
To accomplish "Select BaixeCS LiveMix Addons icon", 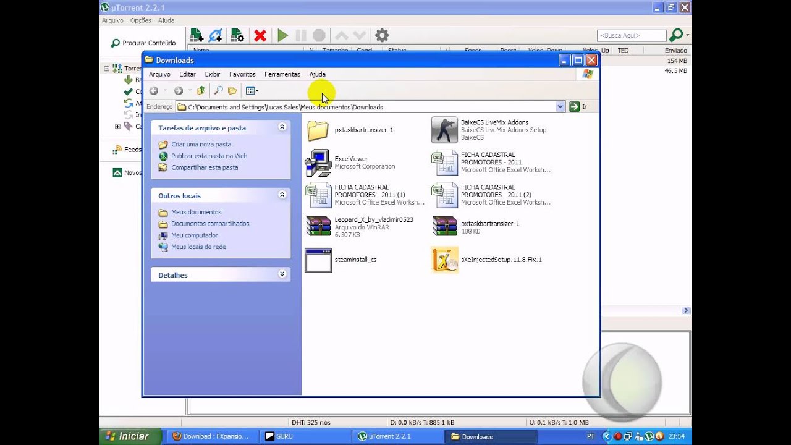I will coord(444,130).
